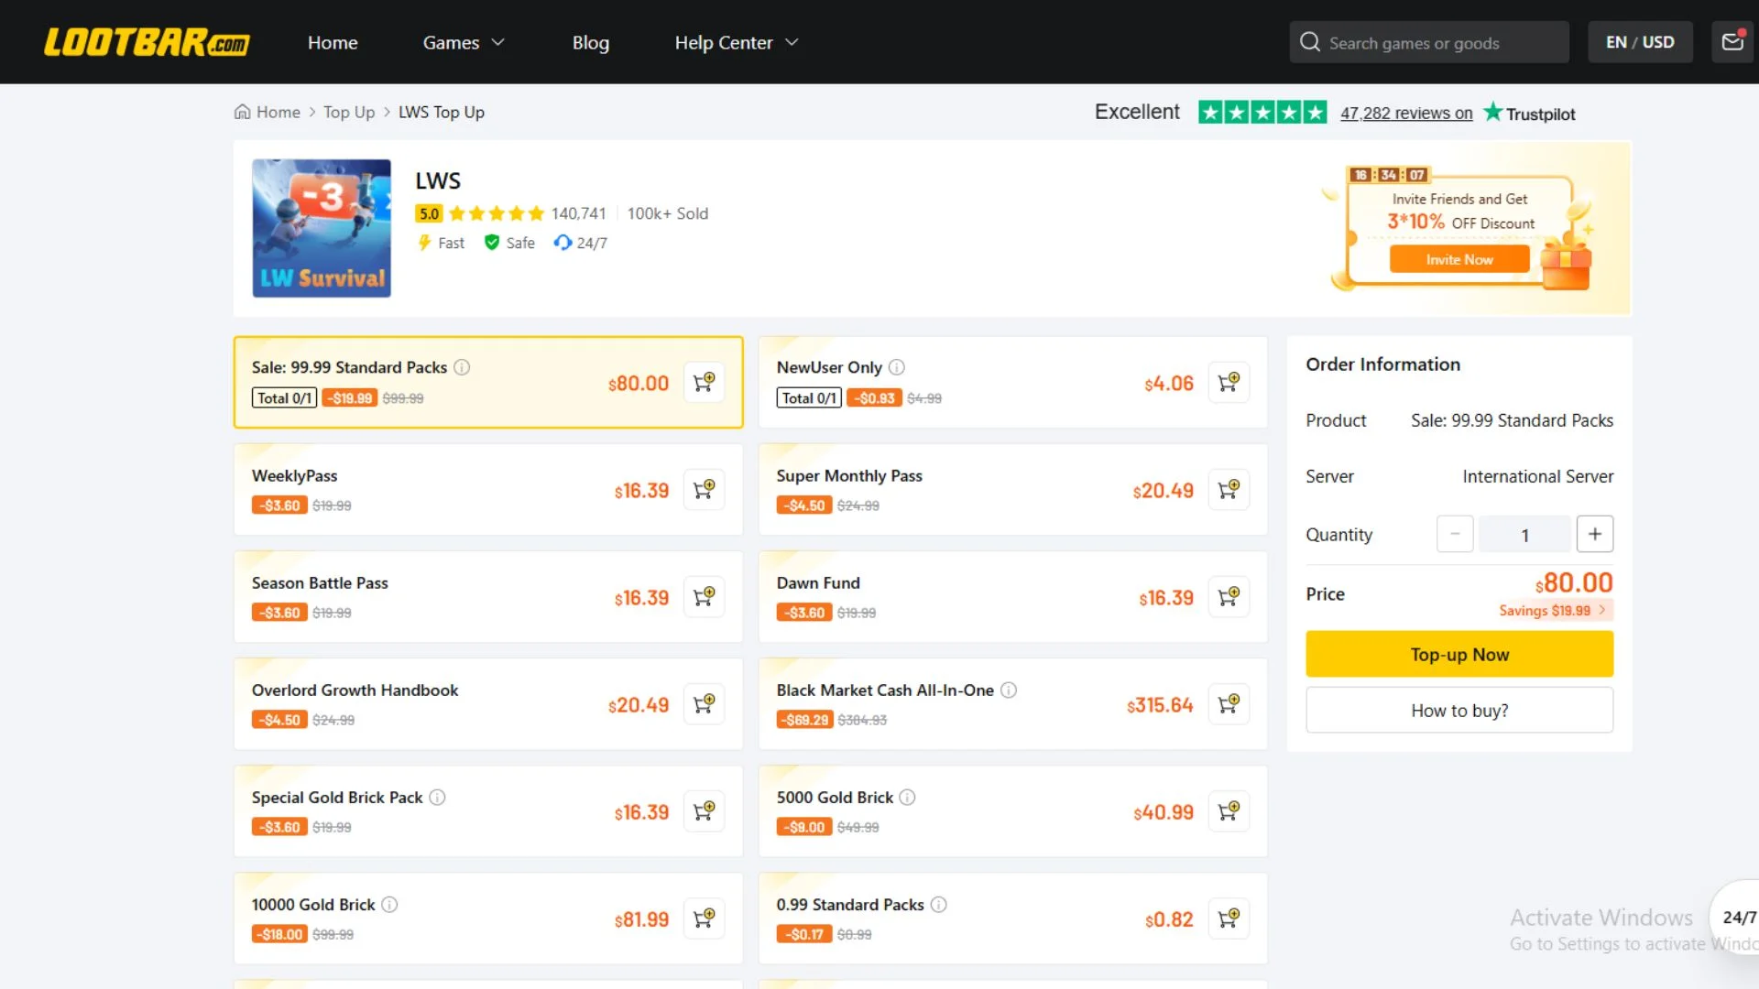1759x989 pixels.
Task: Click the $315.64 price
Action: tap(1160, 705)
